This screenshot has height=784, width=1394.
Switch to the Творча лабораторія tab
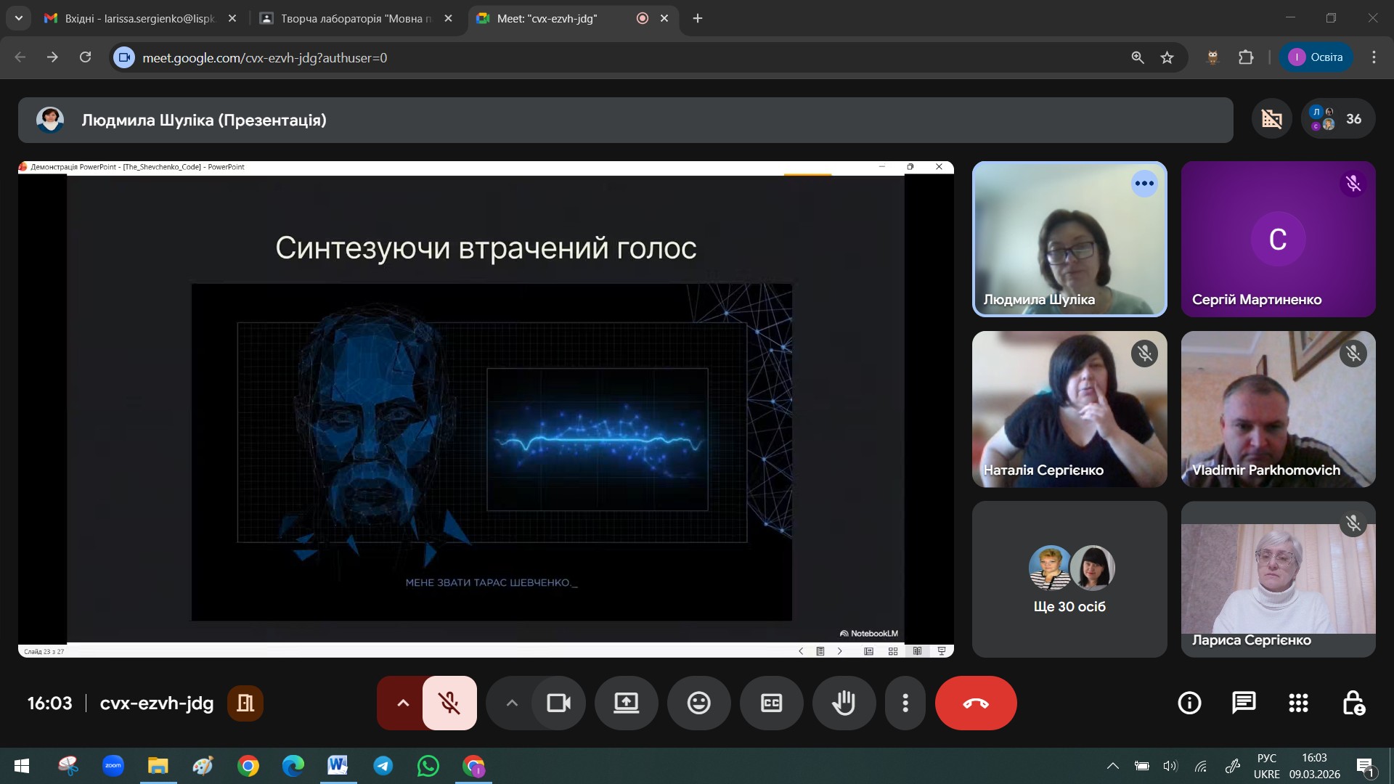[356, 18]
